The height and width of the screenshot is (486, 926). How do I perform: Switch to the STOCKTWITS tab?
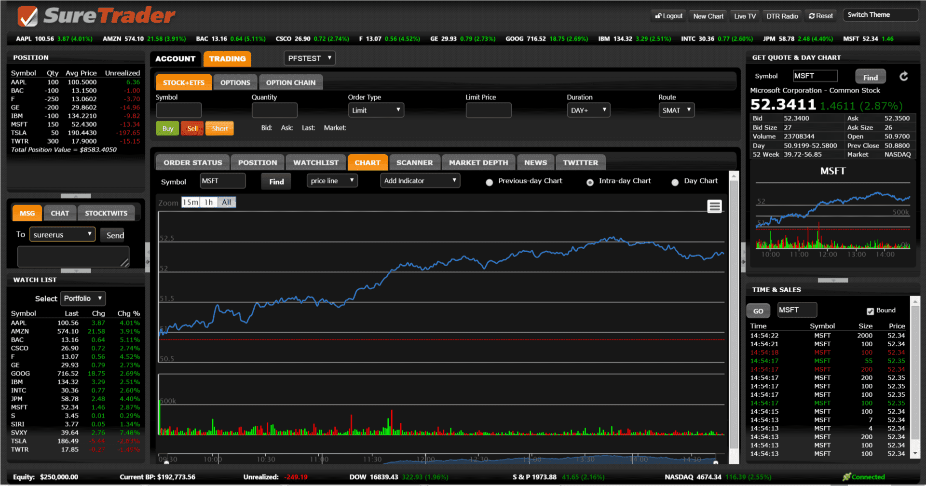106,213
